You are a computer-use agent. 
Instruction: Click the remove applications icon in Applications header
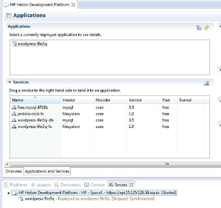click(x=199, y=28)
